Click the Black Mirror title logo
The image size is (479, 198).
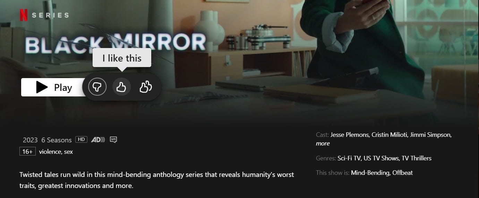point(116,43)
